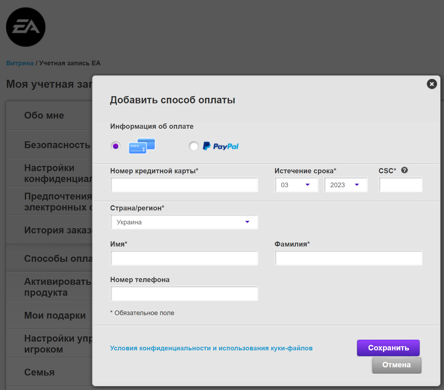Open the CSC help question mark
Screen dimensions: 444x390
pyautogui.click(x=404, y=170)
